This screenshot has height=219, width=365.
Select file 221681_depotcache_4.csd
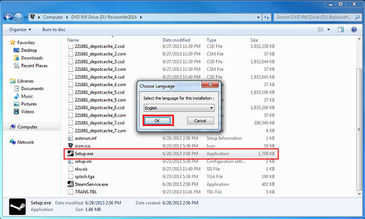coord(99,77)
